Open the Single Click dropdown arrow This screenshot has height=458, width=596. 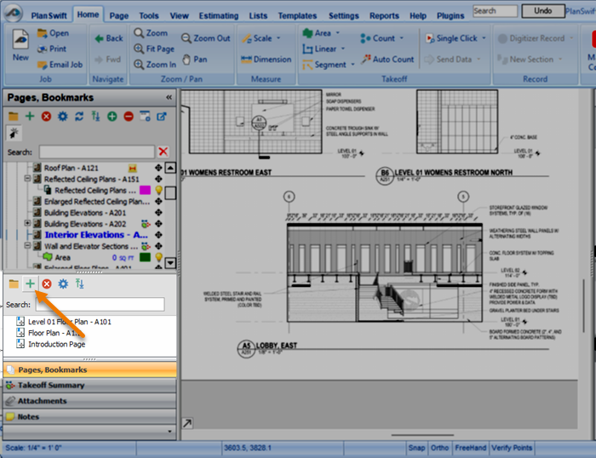[484, 38]
